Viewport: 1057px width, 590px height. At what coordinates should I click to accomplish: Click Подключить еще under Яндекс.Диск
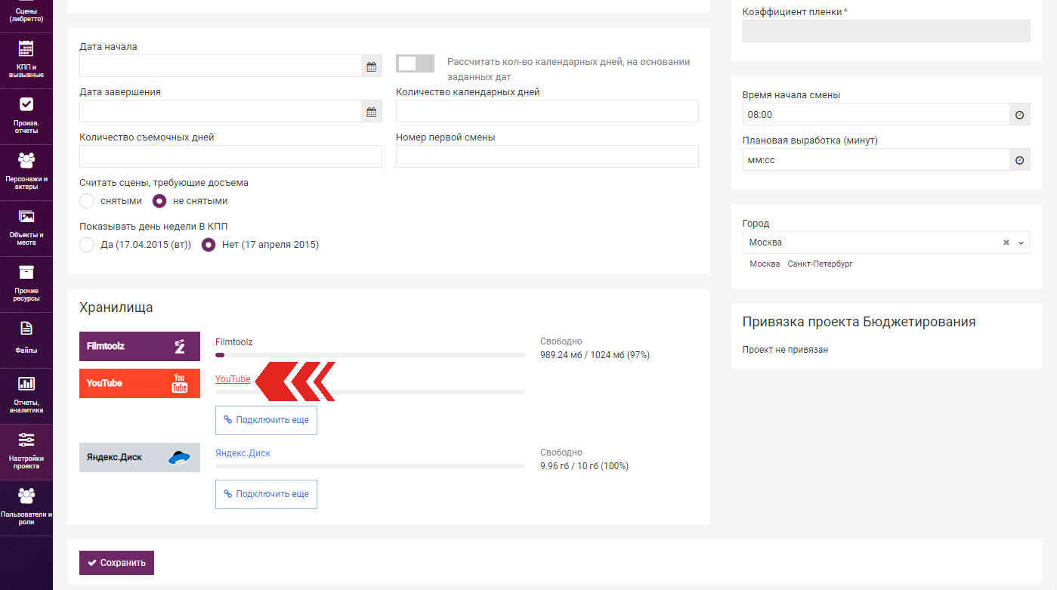(x=266, y=494)
